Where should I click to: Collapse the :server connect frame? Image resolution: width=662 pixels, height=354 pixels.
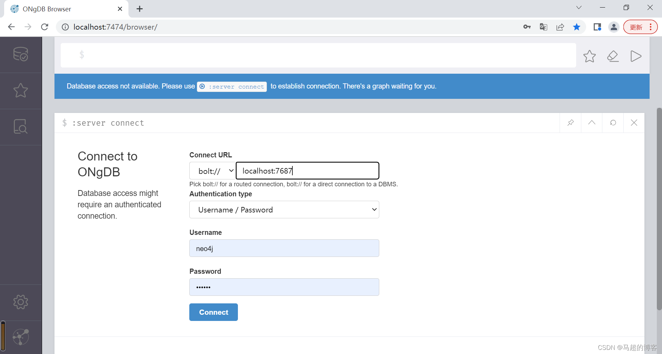pos(592,123)
